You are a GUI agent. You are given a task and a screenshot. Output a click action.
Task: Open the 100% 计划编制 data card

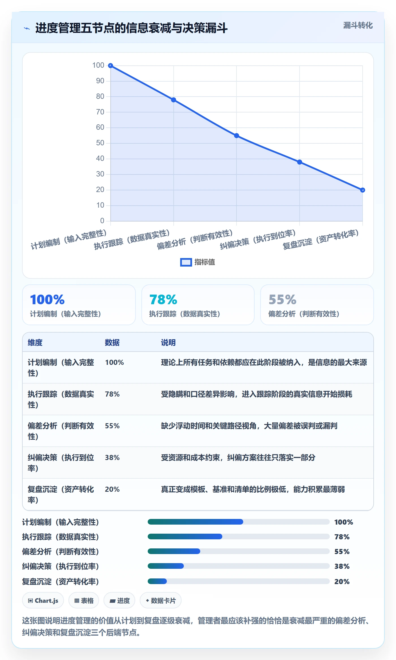click(x=79, y=305)
